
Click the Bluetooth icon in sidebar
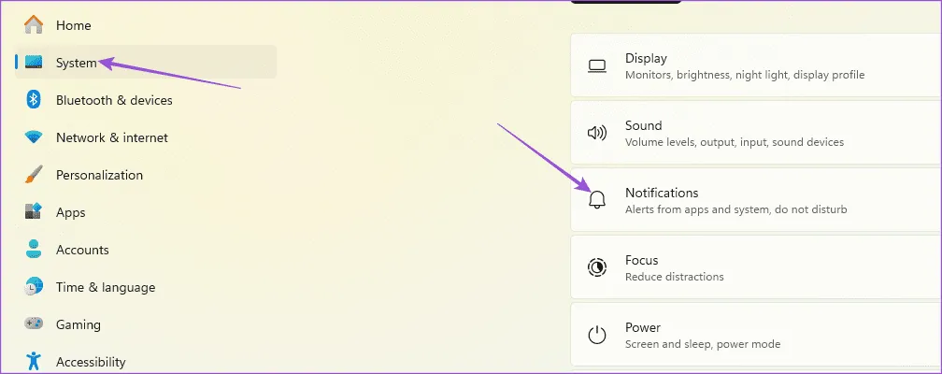click(34, 100)
